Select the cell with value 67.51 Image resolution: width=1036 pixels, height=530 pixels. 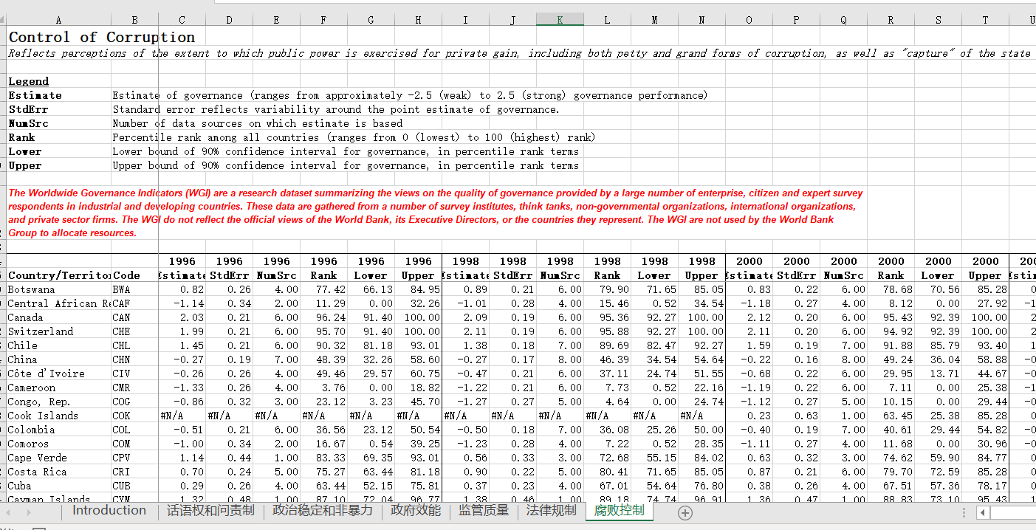[x=891, y=486]
